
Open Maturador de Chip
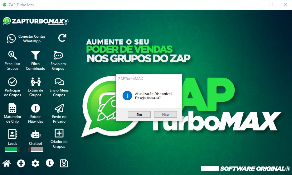(x=12, y=108)
